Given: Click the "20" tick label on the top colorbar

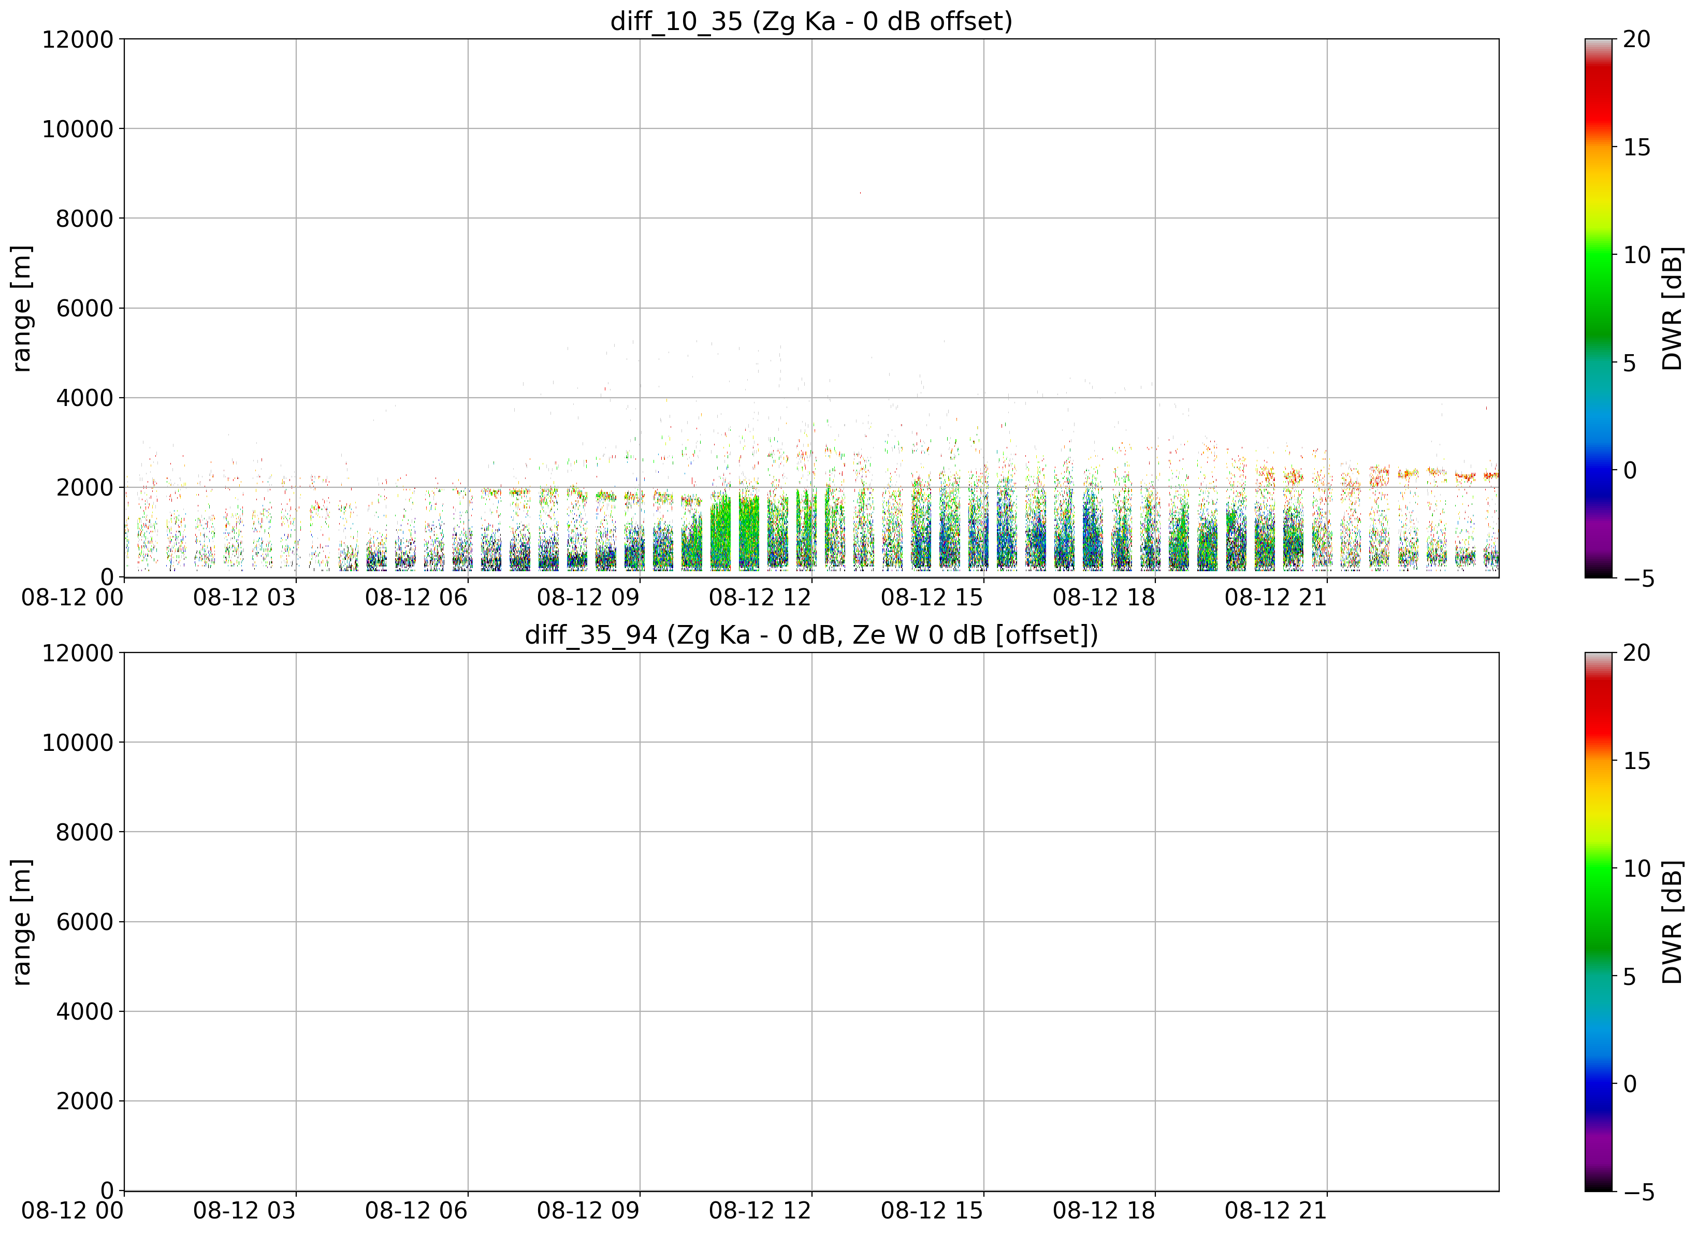Looking at the screenshot, I should 1636,39.
